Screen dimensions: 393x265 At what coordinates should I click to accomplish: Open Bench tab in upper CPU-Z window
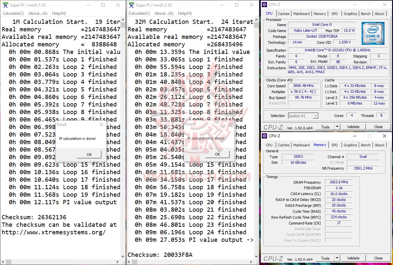tap(366, 14)
